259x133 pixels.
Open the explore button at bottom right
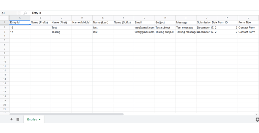[257, 119]
